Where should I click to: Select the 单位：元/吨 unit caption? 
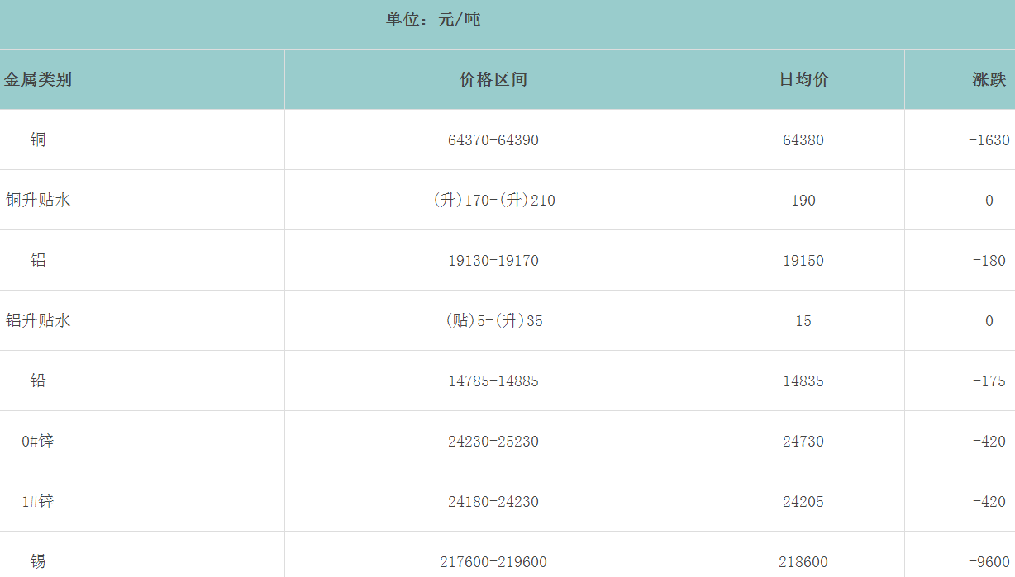tap(433, 19)
